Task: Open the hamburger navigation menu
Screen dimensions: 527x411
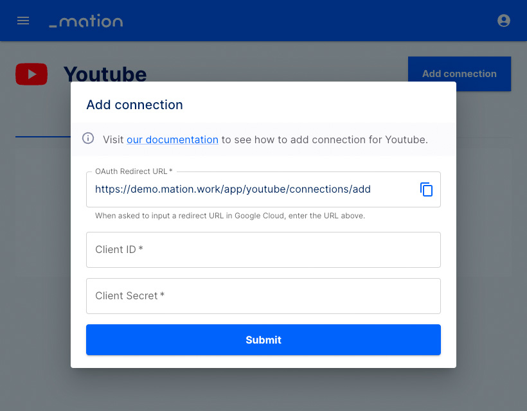Action: (x=23, y=21)
